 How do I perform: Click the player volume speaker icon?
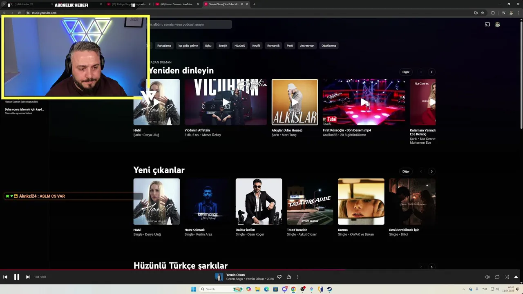487,277
